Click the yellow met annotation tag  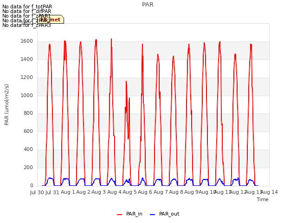[51, 20]
